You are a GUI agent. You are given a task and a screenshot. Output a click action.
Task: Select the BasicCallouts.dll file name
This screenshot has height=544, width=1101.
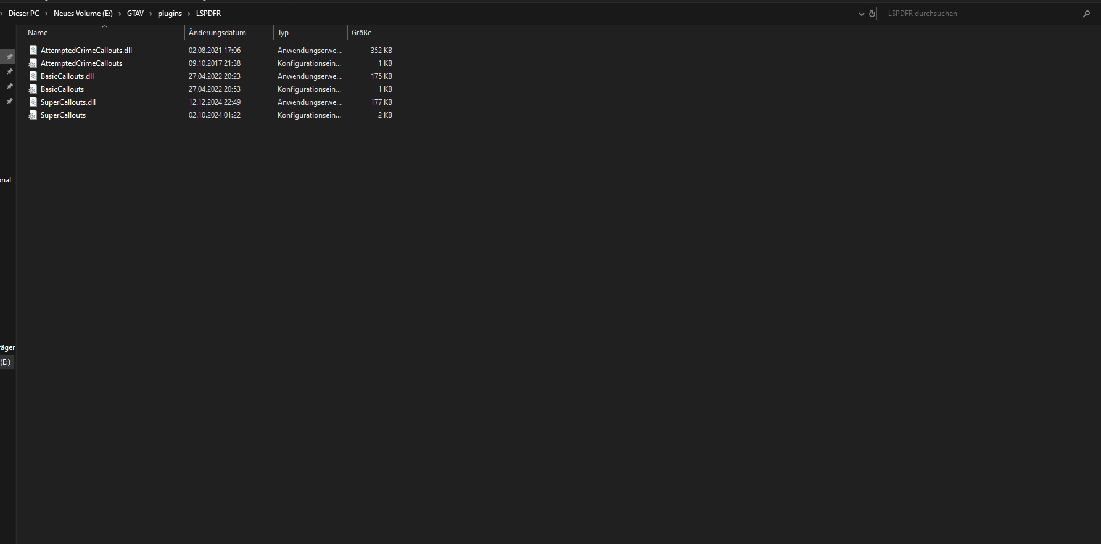pos(67,76)
